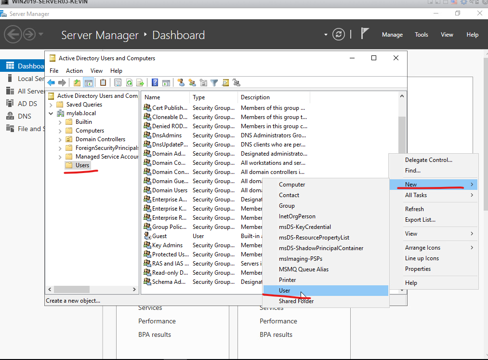This screenshot has height=360, width=488.
Task: Choose Group from the New submenu
Action: [x=326, y=206]
